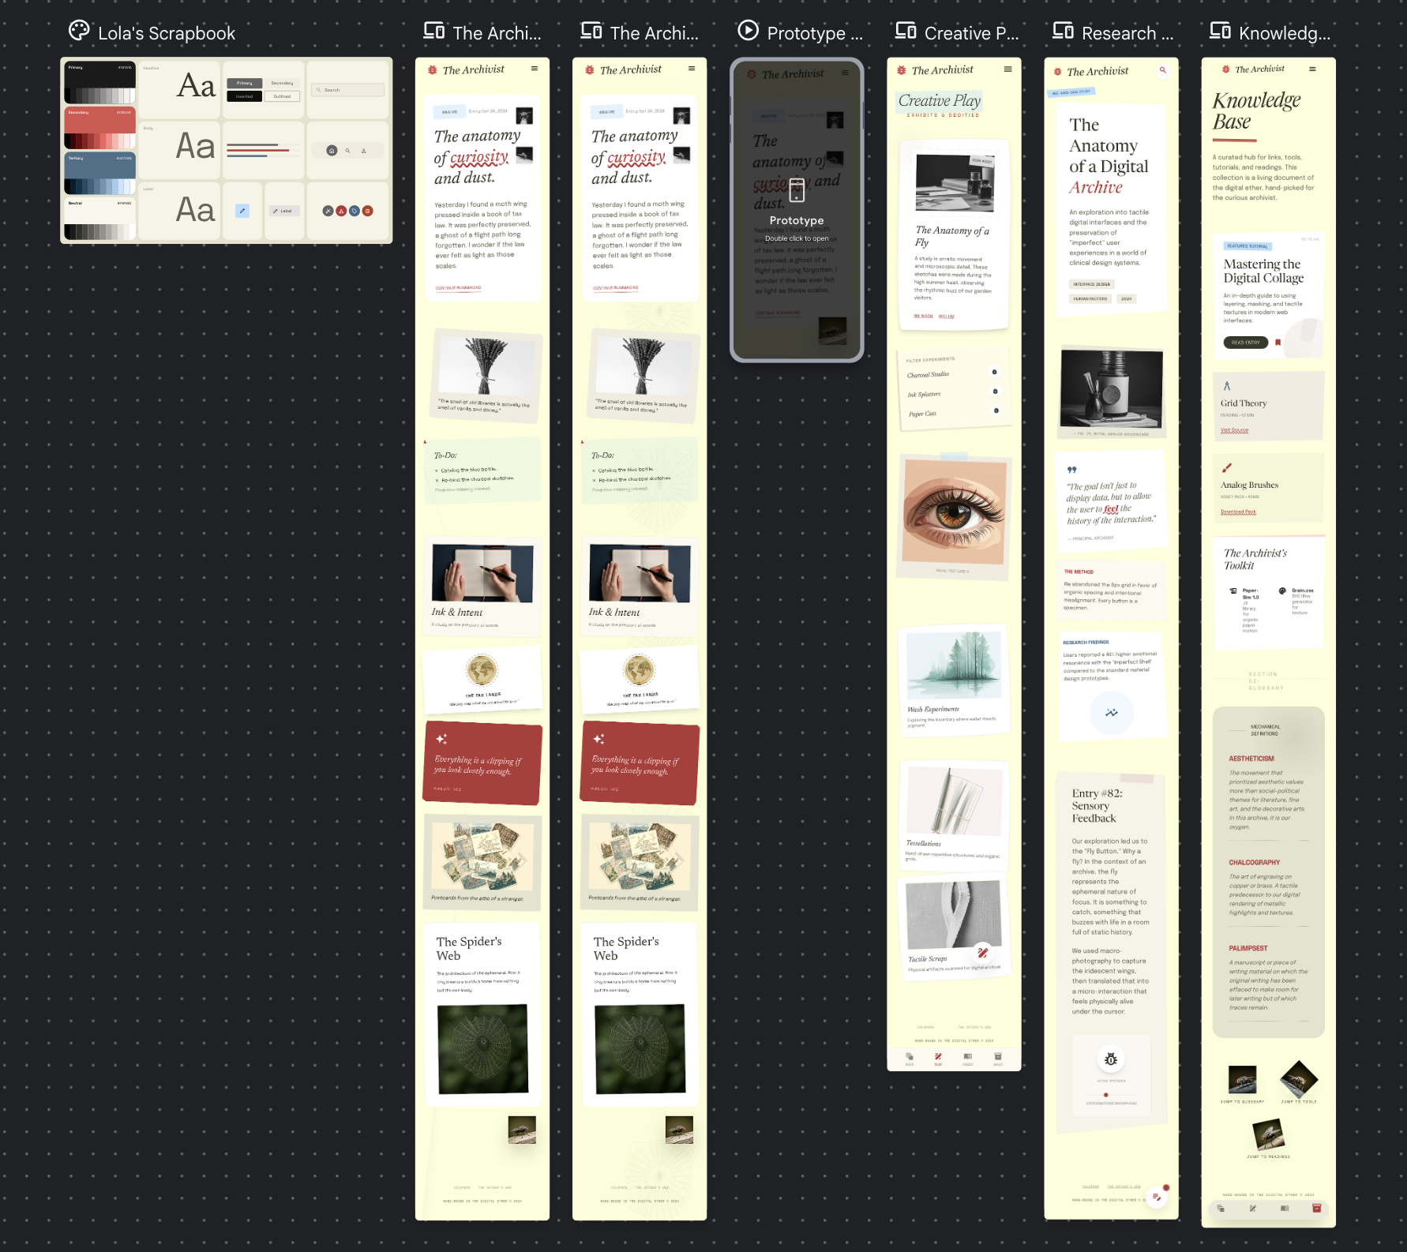Screen dimensions: 1407x1252
Task: Click the bookmark icon beside Read Entry
Action: tap(1278, 343)
